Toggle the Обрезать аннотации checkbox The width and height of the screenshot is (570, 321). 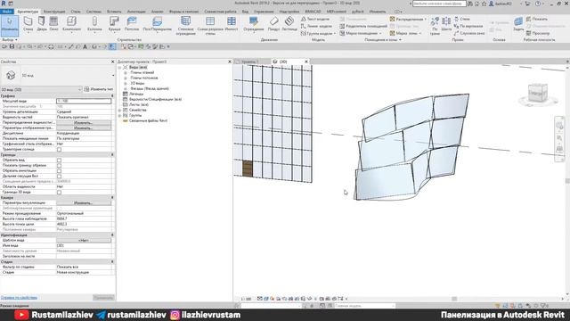pyautogui.click(x=60, y=170)
